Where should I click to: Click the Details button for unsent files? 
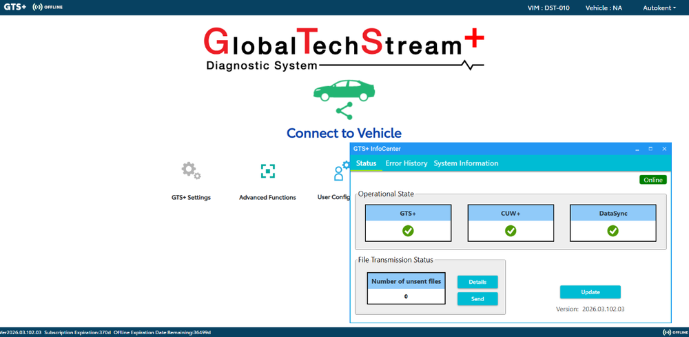pyautogui.click(x=477, y=282)
